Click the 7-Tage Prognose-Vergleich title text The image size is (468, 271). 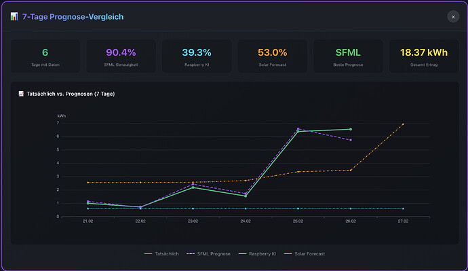[73, 17]
